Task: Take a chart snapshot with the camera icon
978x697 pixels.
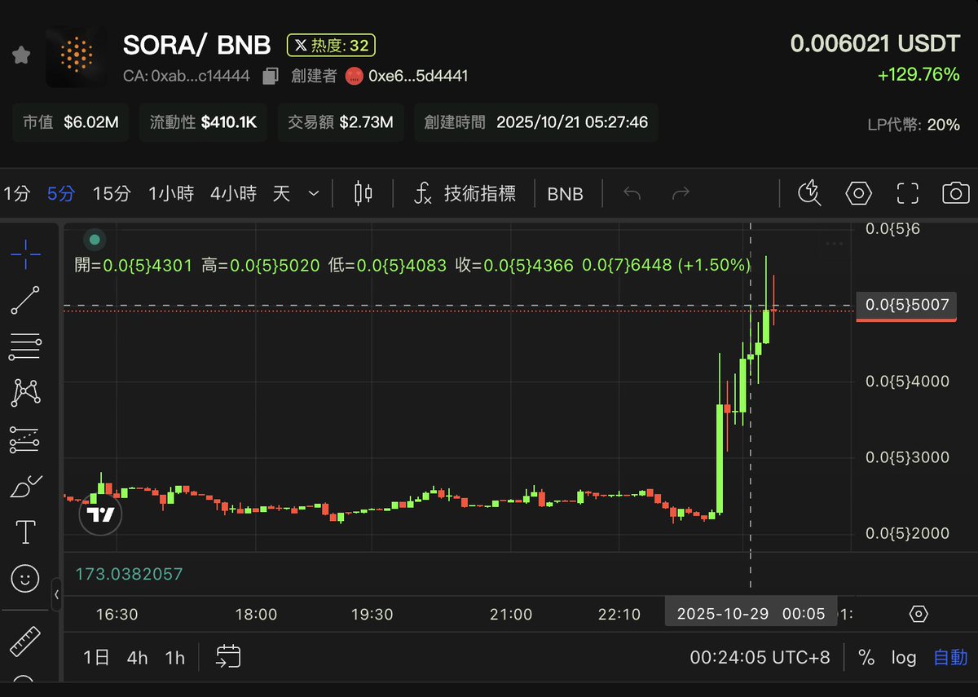Action: (956, 193)
